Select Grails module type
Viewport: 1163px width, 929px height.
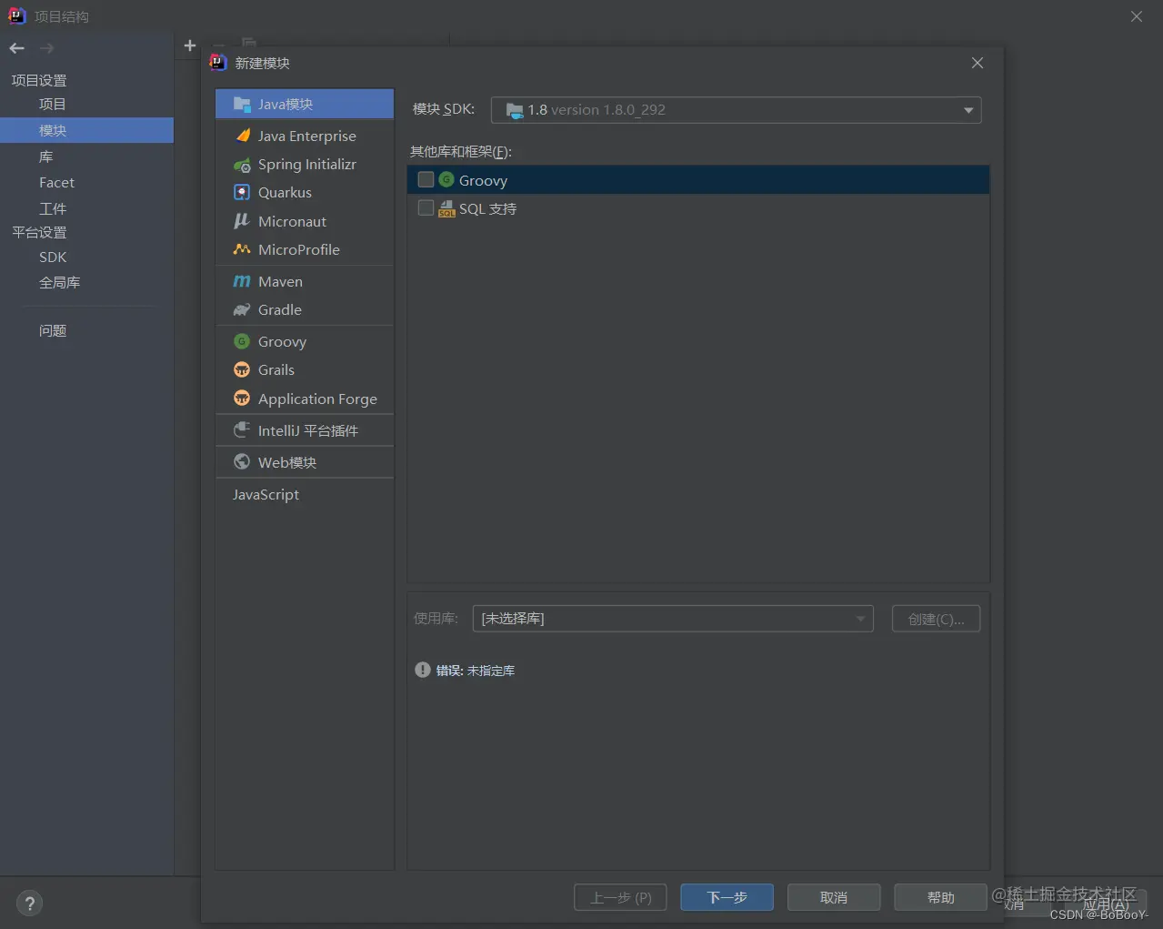pos(305,369)
